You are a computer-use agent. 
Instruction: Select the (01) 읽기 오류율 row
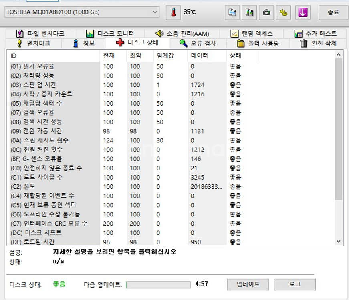pos(133,66)
